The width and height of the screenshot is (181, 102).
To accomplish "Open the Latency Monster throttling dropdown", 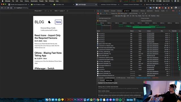I will pos(134,13).
